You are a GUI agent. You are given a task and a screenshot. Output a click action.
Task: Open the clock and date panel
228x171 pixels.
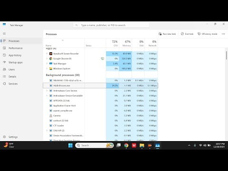(219, 145)
